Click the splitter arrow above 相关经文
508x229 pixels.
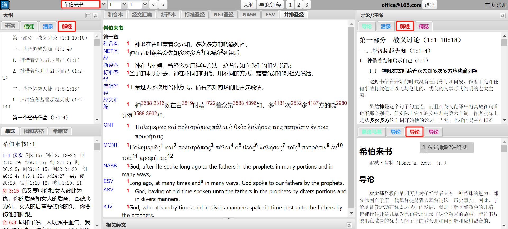coord(228,218)
